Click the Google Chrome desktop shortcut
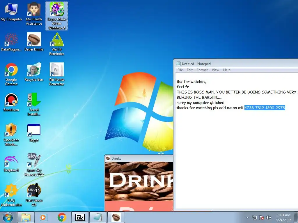Viewport: 298px width, 223px height. click(11, 74)
